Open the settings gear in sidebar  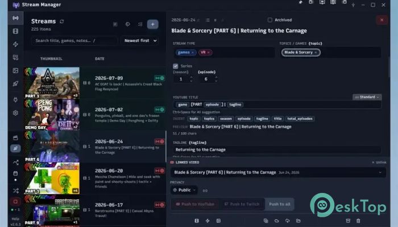[15, 113]
